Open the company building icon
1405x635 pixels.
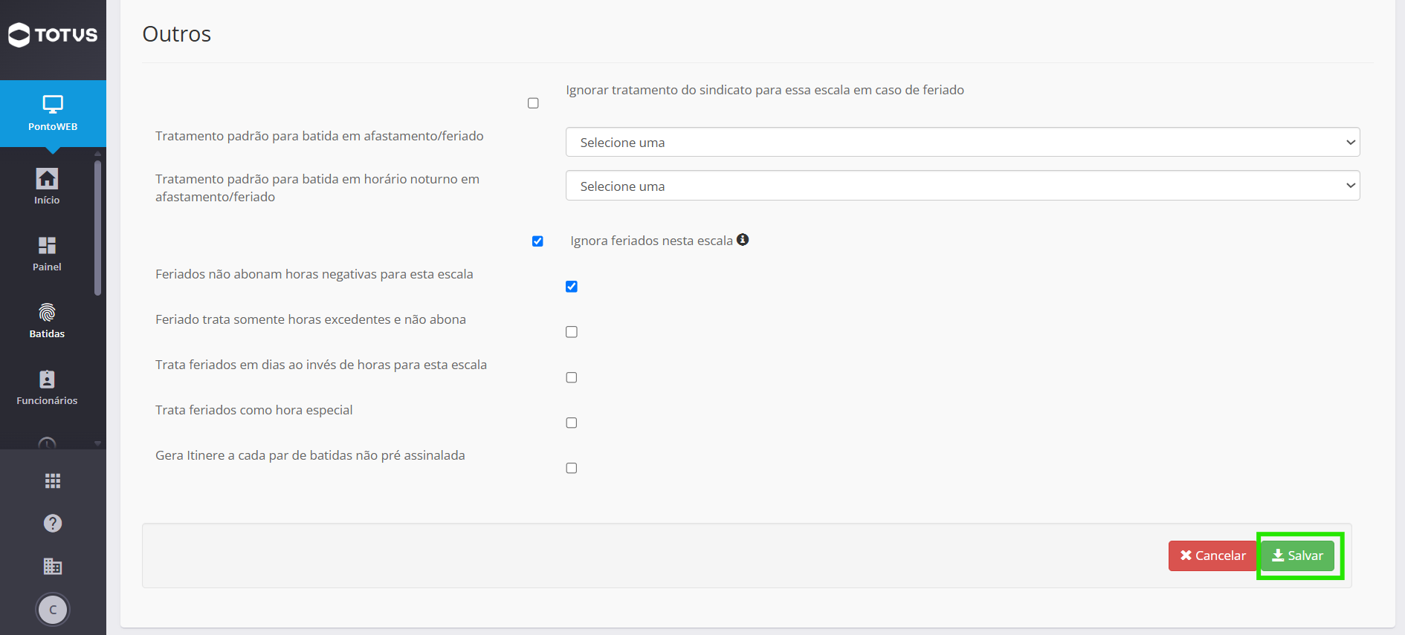pos(53,567)
